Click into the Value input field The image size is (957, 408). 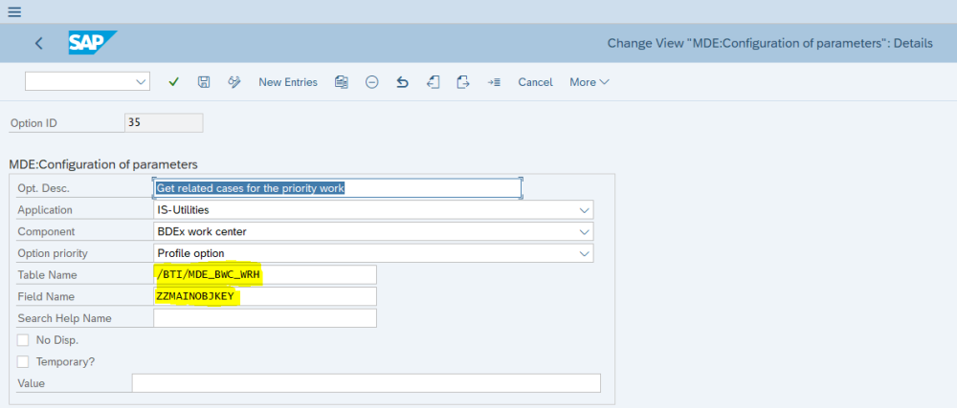pos(366,383)
